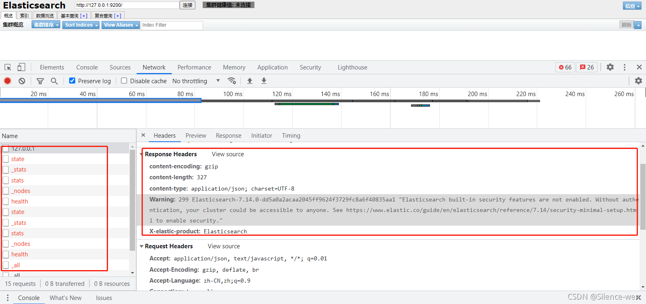Toggle the device toolbar icon
Screen dimensions: 646x304
click(x=21, y=67)
